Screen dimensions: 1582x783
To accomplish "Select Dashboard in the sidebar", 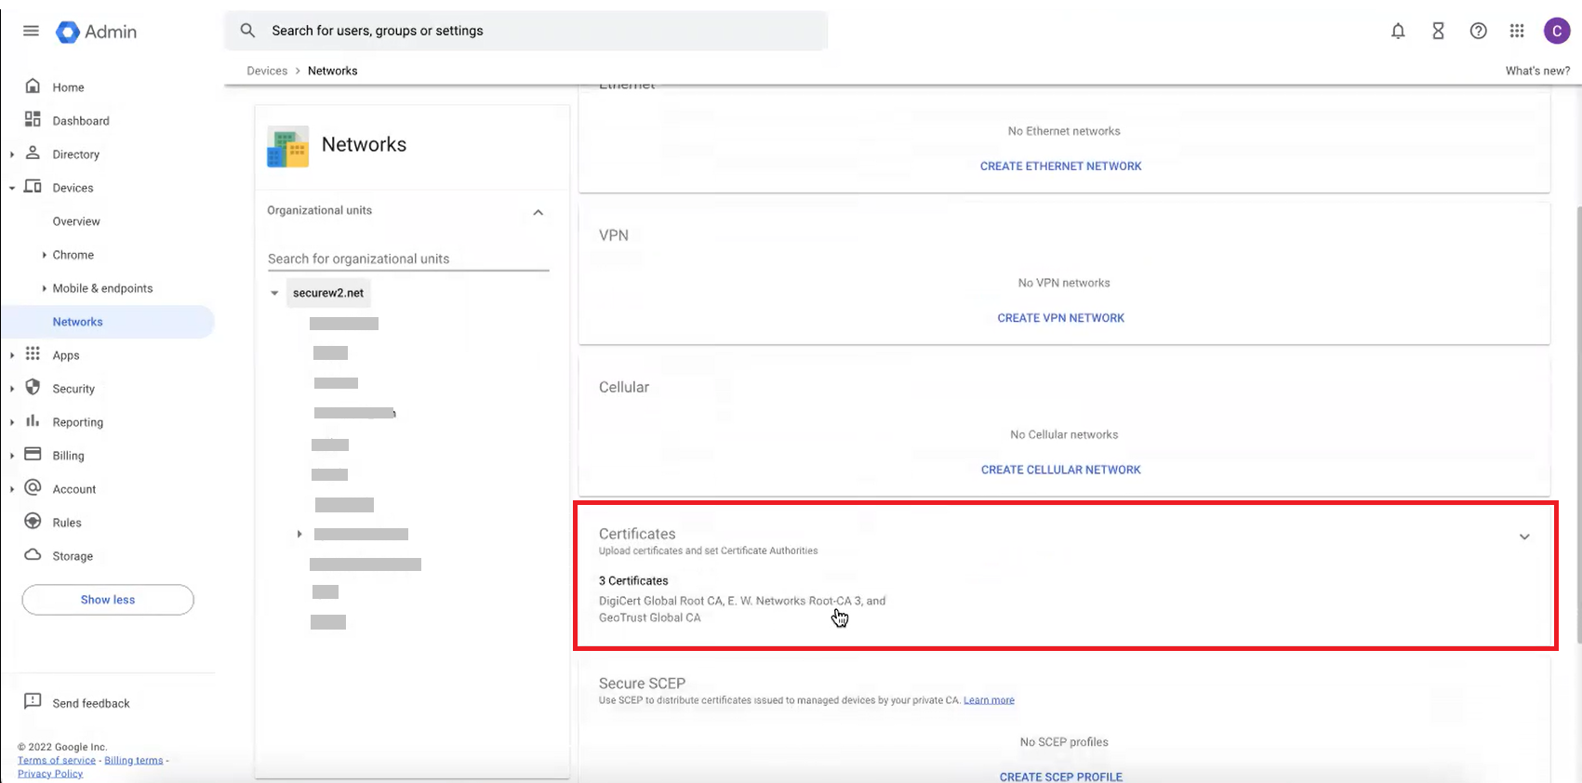I will [81, 121].
